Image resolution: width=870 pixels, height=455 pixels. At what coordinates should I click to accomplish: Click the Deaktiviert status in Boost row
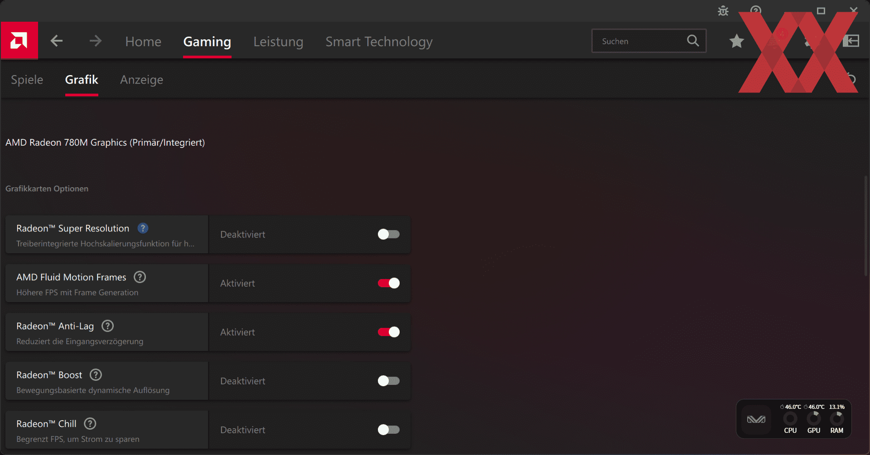click(x=243, y=381)
